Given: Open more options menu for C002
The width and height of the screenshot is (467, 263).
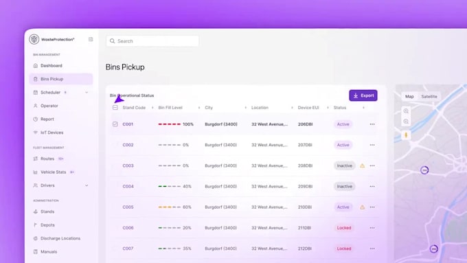Looking at the screenshot, I should pos(372,145).
